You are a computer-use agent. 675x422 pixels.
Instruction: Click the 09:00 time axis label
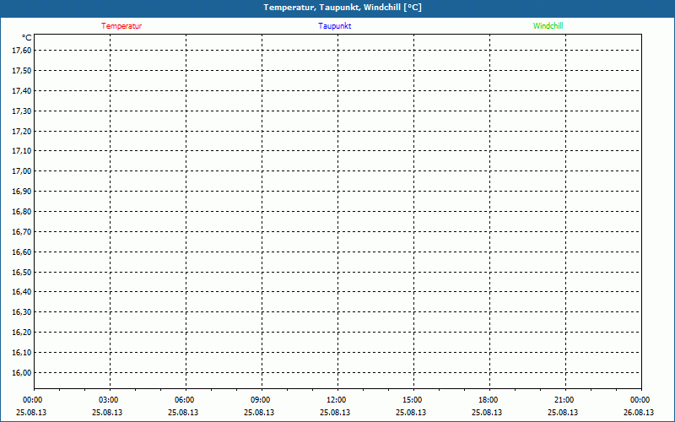tap(260, 400)
